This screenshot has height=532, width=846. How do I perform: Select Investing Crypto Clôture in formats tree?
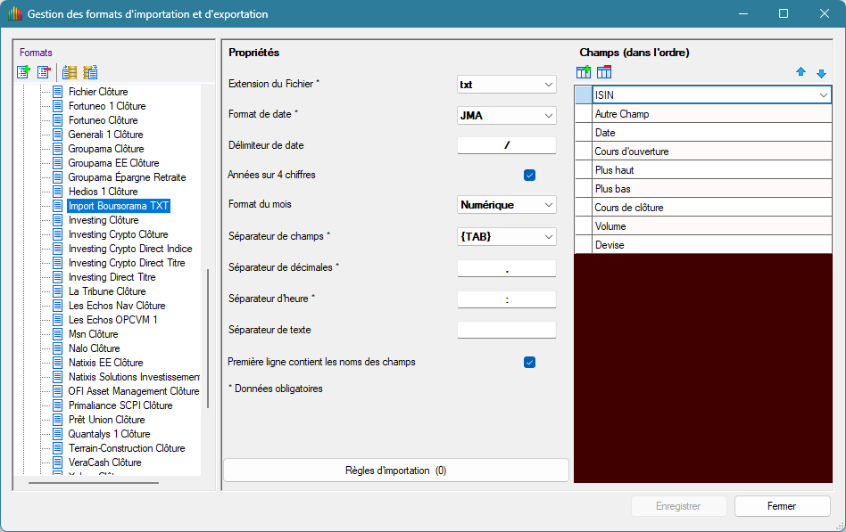(118, 234)
